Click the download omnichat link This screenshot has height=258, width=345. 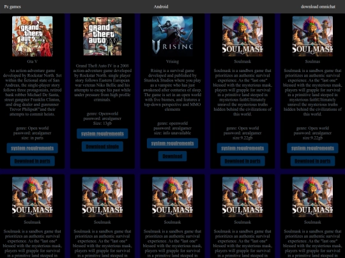tap(318, 6)
